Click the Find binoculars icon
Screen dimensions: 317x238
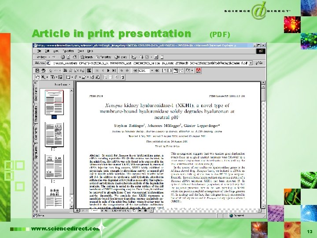65,71
